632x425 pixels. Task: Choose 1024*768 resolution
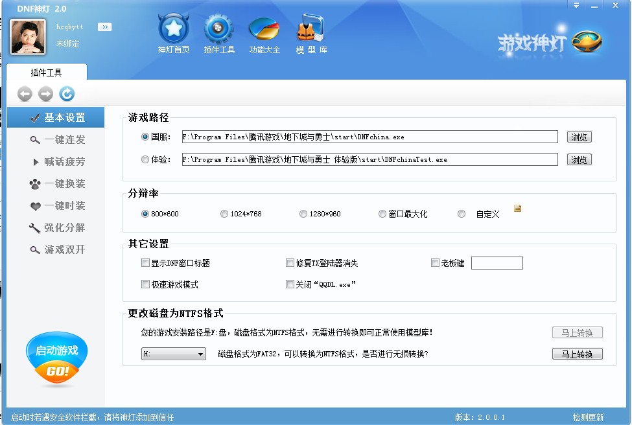(x=224, y=214)
